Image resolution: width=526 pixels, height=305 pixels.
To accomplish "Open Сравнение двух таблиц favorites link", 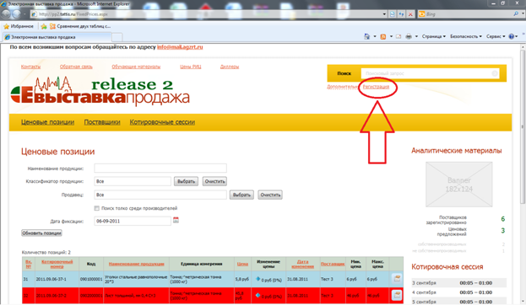I will (80, 26).
